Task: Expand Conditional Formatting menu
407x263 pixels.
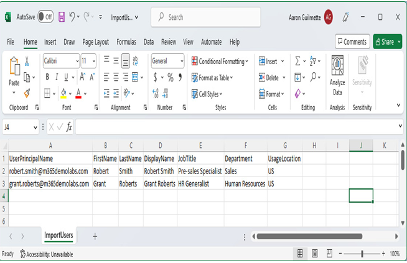Action: click(x=220, y=62)
